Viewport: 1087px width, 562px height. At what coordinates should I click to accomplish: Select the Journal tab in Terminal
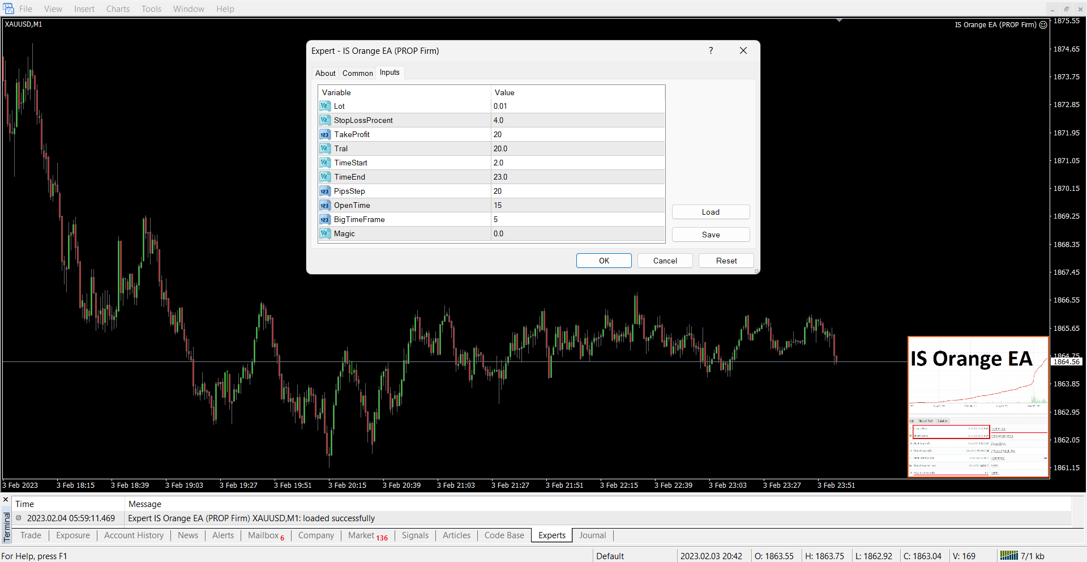592,535
